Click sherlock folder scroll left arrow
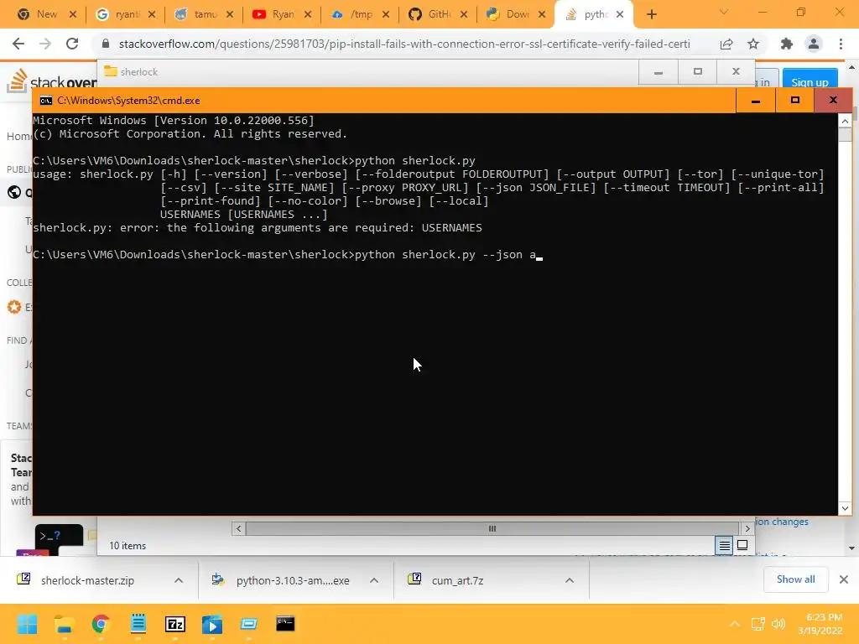 [x=238, y=528]
